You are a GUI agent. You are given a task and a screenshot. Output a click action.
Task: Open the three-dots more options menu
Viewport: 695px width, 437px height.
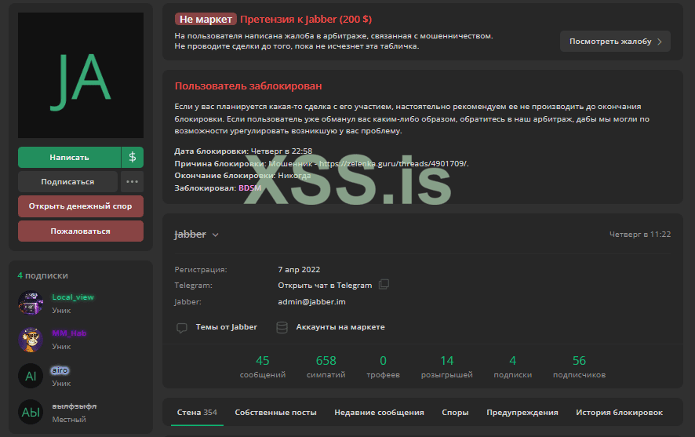pos(132,182)
